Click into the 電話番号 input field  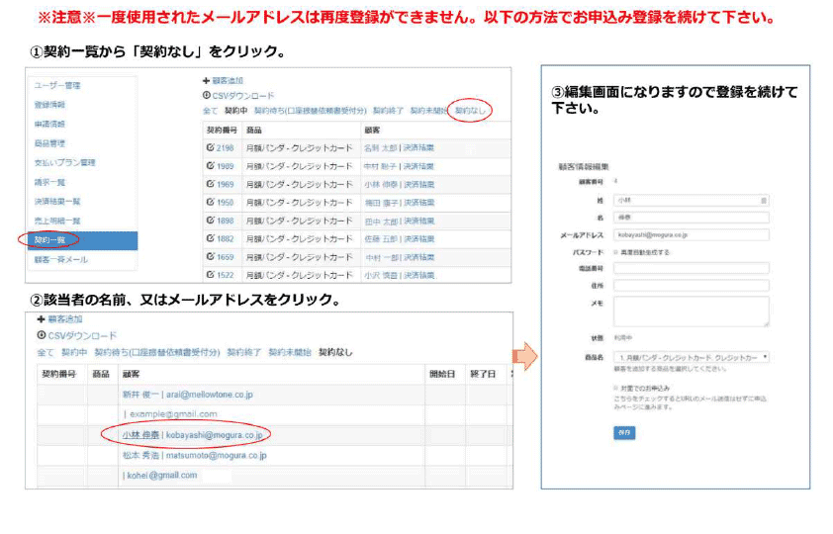tap(691, 268)
